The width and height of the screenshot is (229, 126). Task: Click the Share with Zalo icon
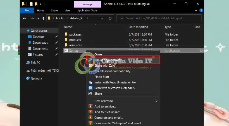click(x=90, y=66)
